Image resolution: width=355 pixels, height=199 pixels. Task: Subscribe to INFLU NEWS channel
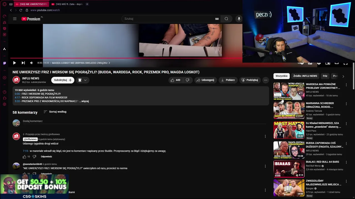coord(63,80)
